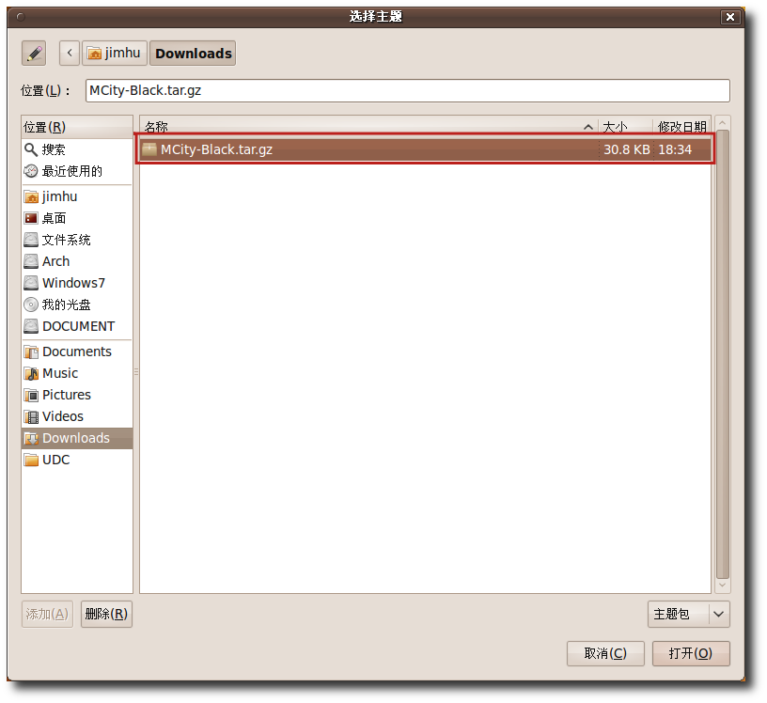This screenshot has width=767, height=703.
Task: Open the Videos bookmark label
Action: (x=63, y=416)
